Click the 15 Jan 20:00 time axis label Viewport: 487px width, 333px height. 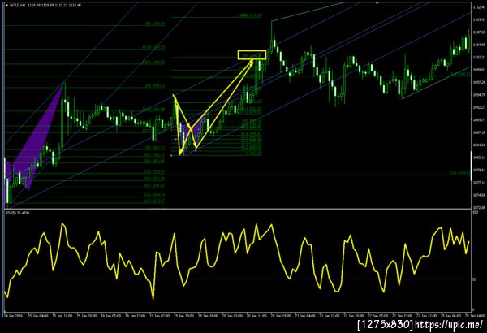coord(87,315)
